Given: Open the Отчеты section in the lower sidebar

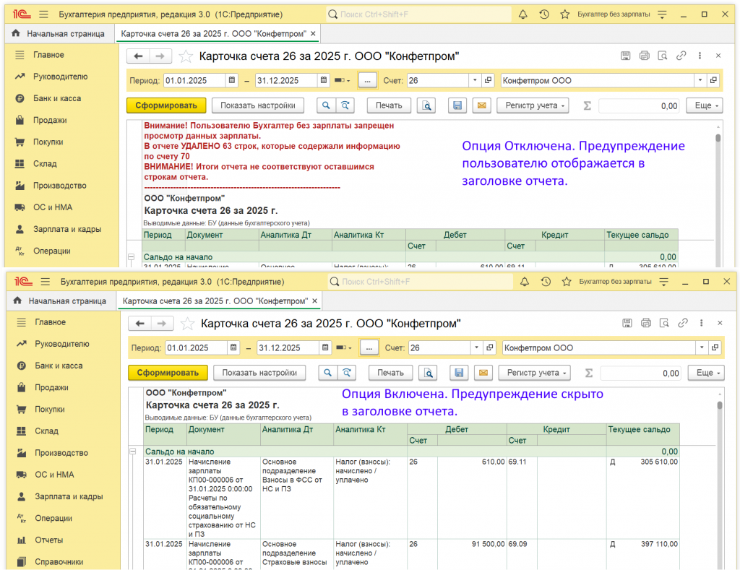Looking at the screenshot, I should pyautogui.click(x=49, y=540).
